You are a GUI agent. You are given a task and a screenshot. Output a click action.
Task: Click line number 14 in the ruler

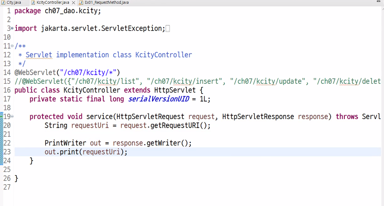point(7,72)
